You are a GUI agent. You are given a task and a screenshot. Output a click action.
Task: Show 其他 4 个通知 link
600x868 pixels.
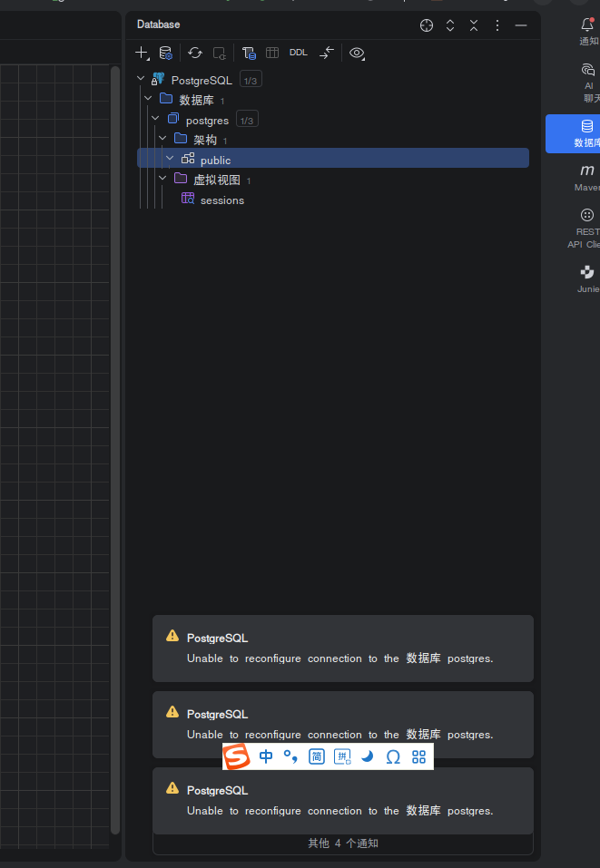343,844
